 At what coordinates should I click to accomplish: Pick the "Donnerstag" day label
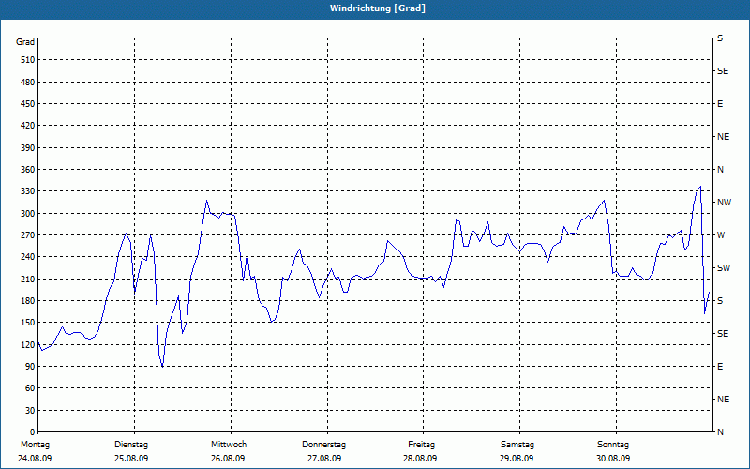coord(323,445)
